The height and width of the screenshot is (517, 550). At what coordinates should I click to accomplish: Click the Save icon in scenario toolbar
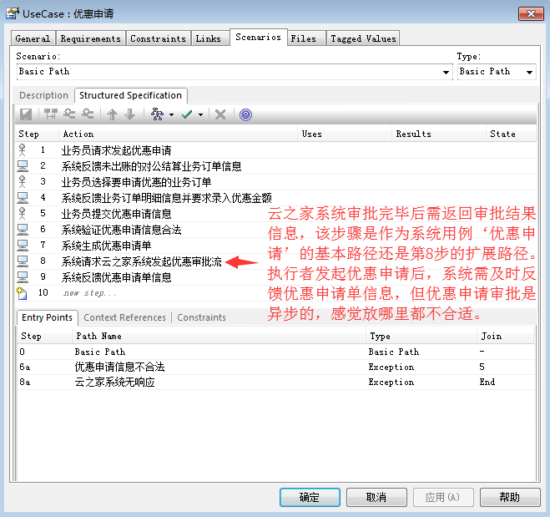(x=26, y=114)
